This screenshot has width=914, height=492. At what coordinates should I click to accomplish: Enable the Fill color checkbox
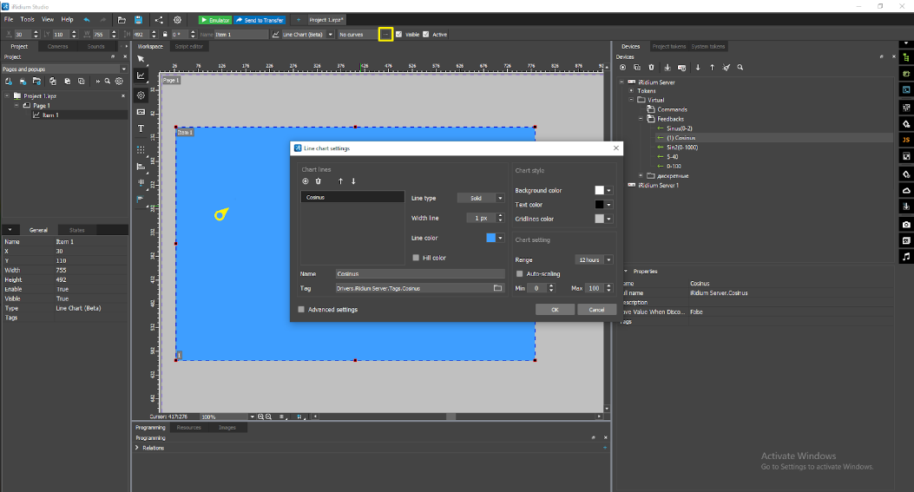coord(416,258)
